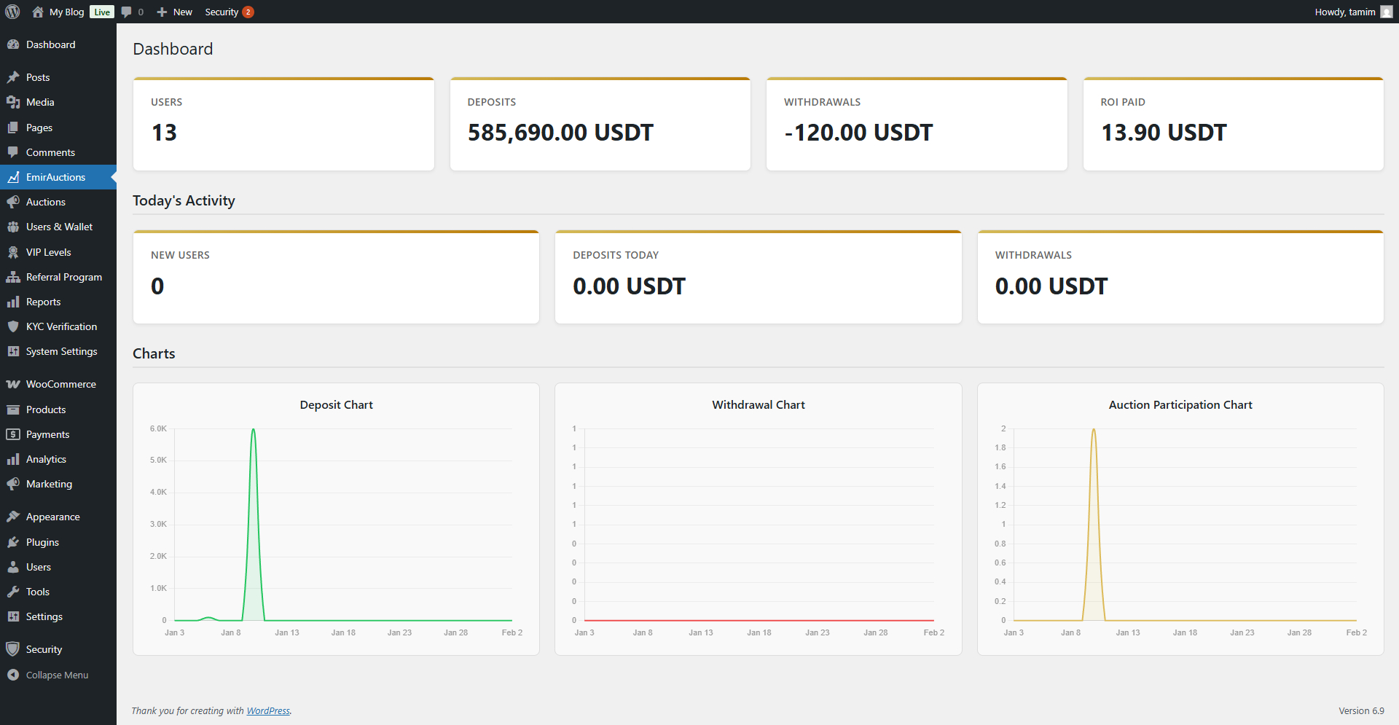
Task: Click the VIP Levels award icon
Action: [x=13, y=252]
